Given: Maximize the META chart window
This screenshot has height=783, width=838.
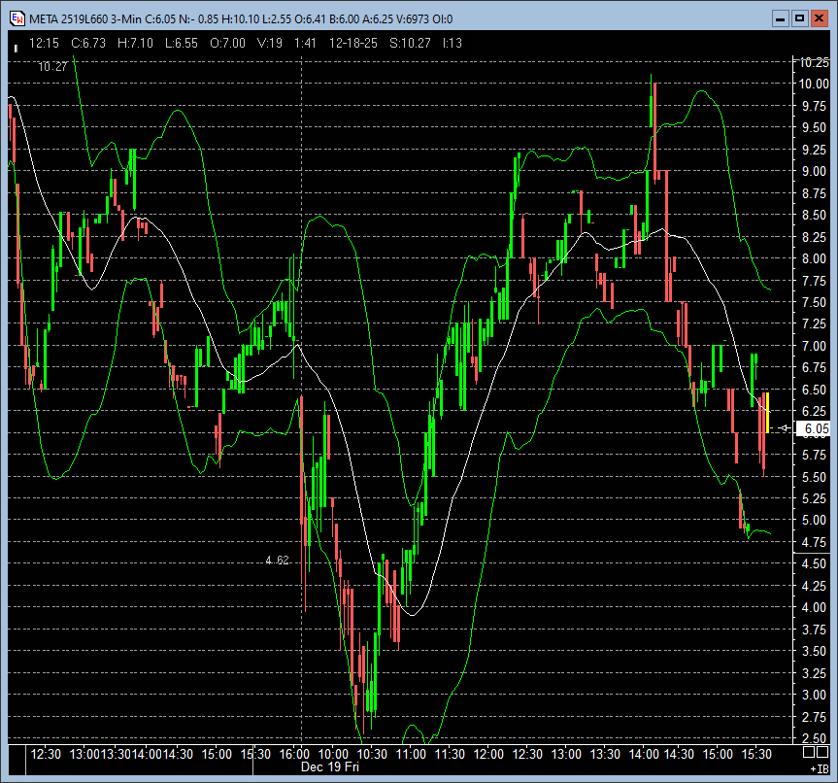Looking at the screenshot, I should 799,17.
